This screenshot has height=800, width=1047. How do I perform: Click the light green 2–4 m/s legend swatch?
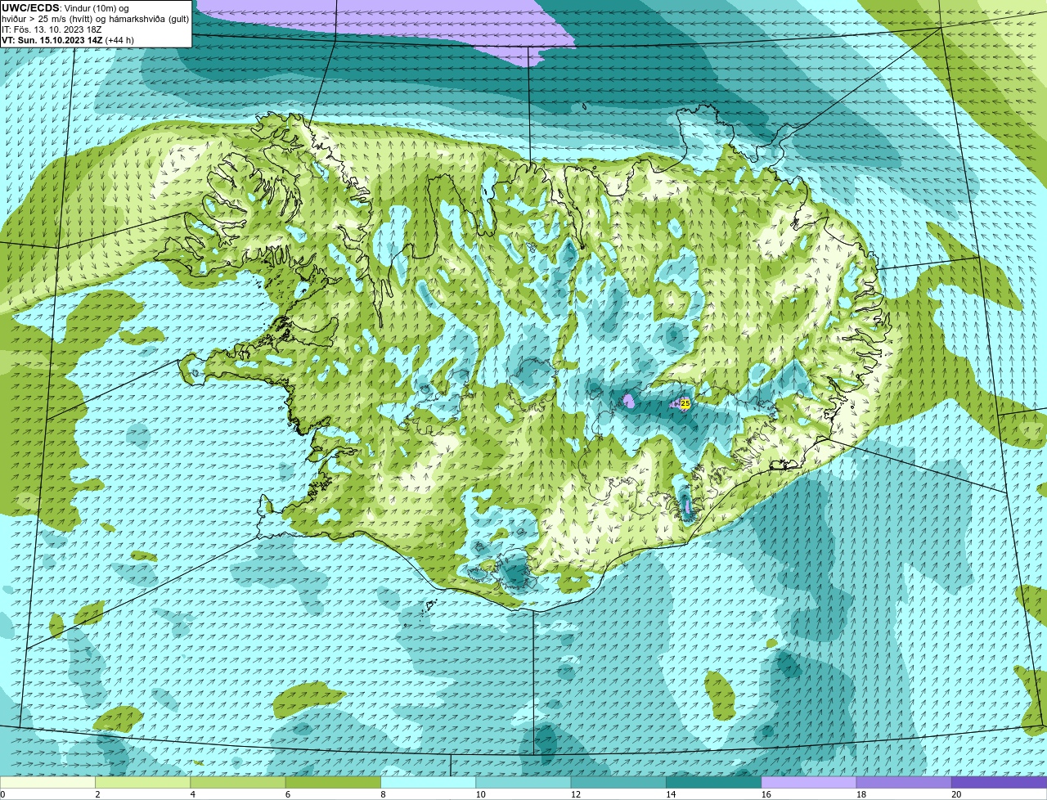tap(142, 782)
